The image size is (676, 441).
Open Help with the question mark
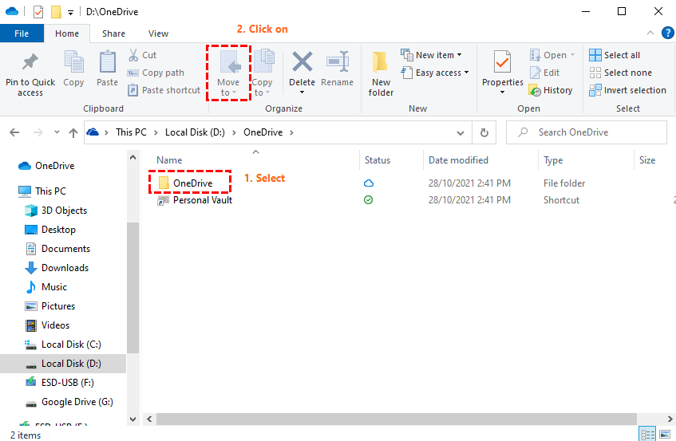[667, 33]
